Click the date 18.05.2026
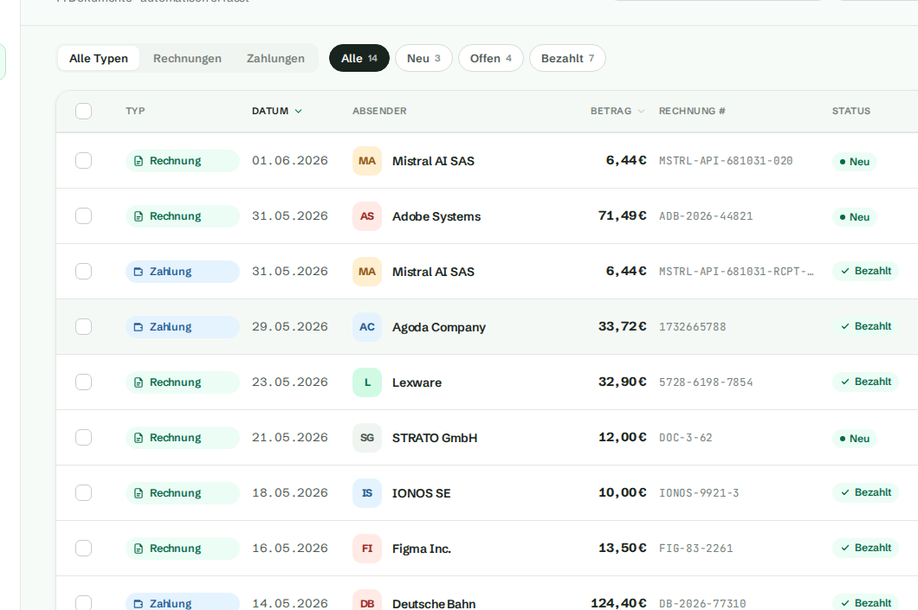Screen dimensions: 918x610 (290, 492)
